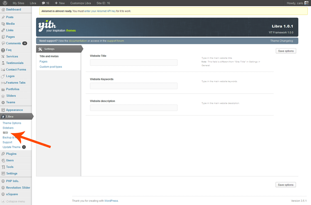Click the Services tools icon
The height and width of the screenshot is (205, 311).
point(3,56)
